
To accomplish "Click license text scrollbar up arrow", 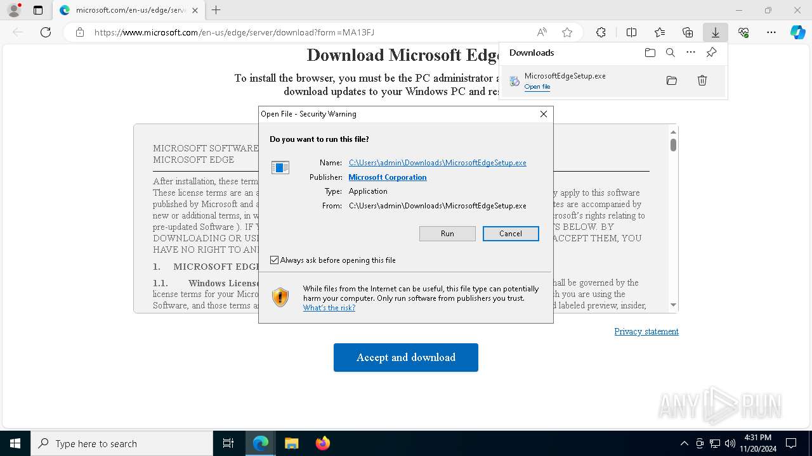I will [673, 131].
